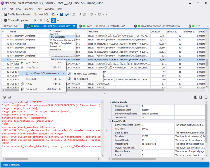Open the dropdown arrow beside Open file icon
The height and width of the screenshot is (168, 210).
pyautogui.click(x=58, y=15)
